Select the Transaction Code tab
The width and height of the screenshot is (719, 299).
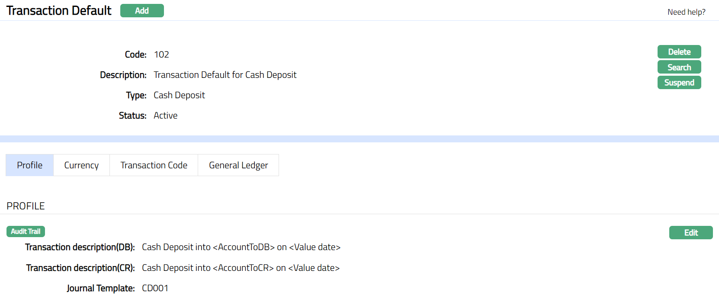pos(154,165)
